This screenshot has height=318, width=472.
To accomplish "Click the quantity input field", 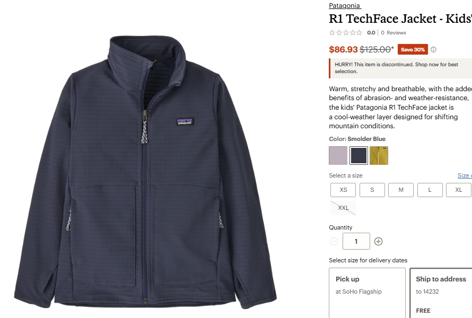I will 356,241.
